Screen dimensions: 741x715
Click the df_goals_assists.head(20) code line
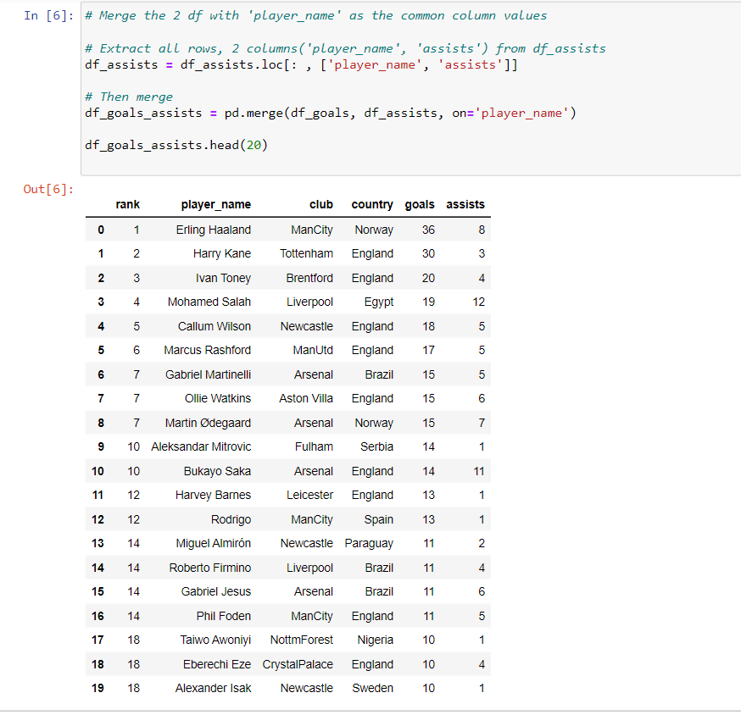[x=176, y=145]
